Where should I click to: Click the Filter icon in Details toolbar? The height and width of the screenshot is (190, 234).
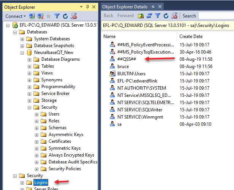158,16
